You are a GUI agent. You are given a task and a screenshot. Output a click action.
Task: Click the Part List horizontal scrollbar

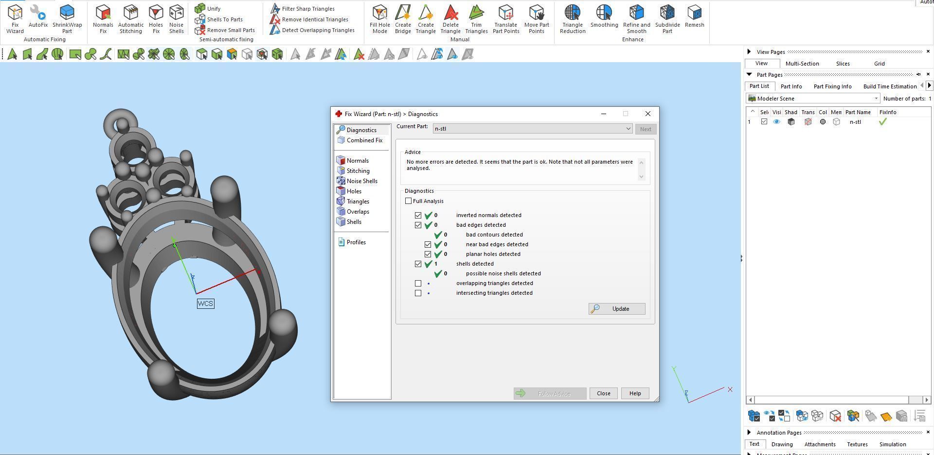[x=838, y=400]
